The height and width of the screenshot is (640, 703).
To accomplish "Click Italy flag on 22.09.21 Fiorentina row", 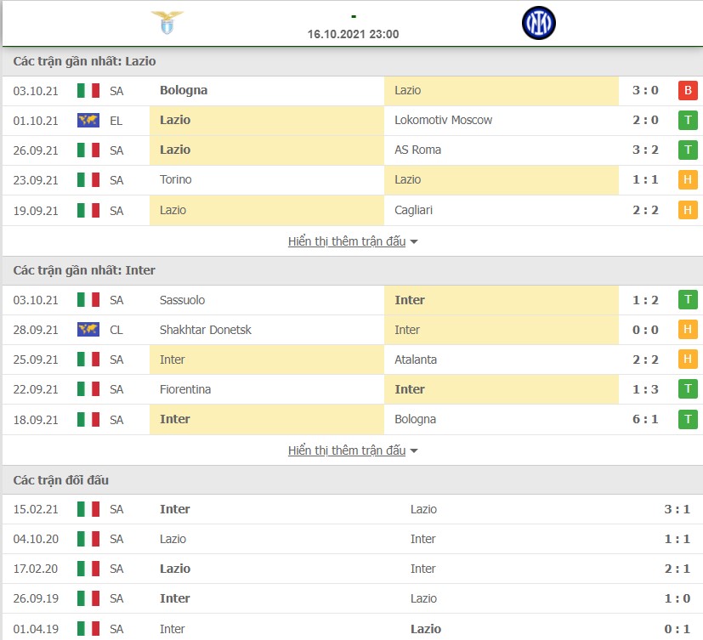I will 88,389.
